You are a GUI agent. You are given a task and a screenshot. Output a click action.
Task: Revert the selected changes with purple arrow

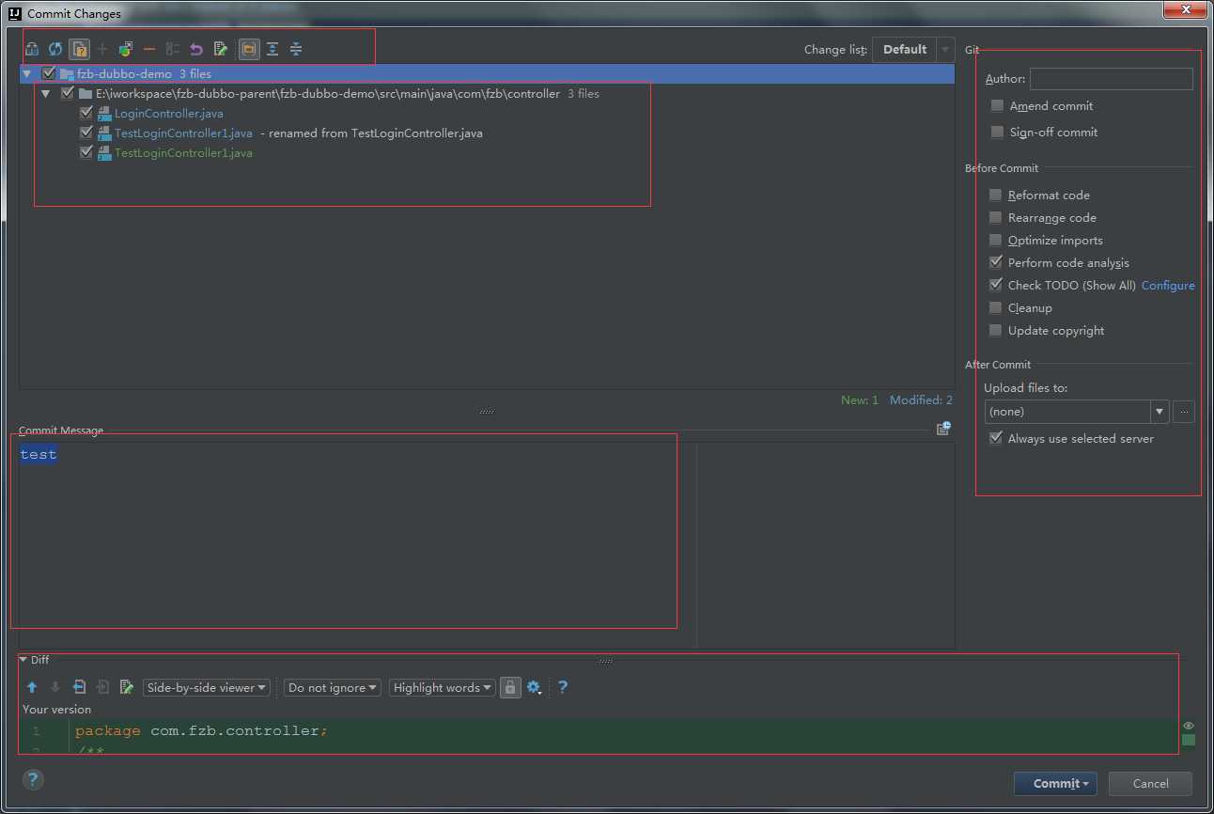(196, 49)
